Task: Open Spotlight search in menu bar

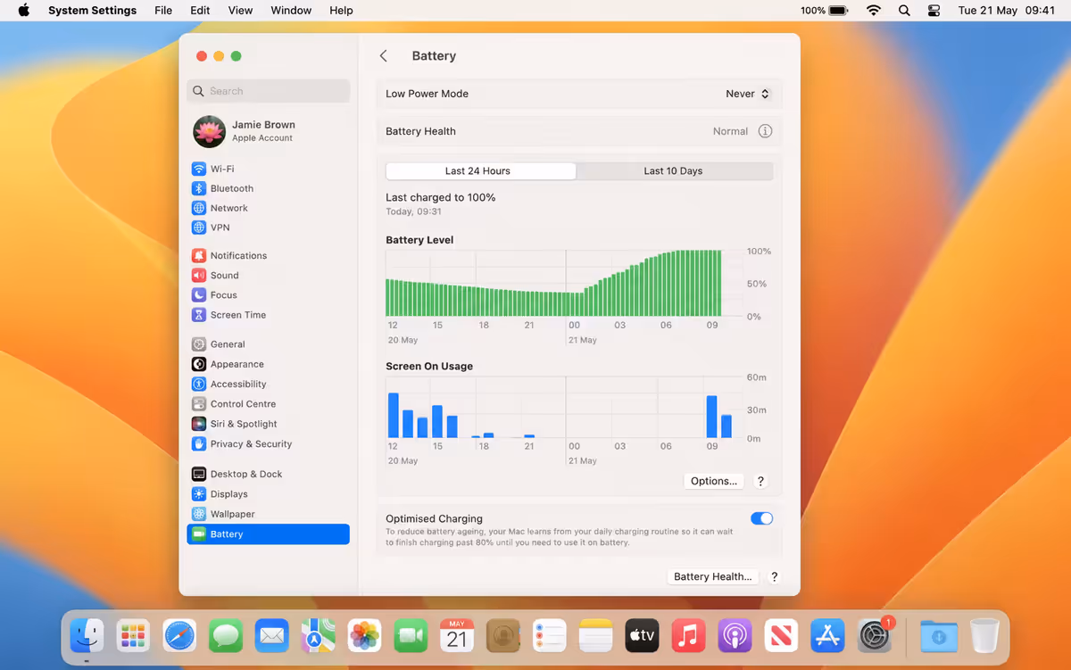Action: pos(904,11)
